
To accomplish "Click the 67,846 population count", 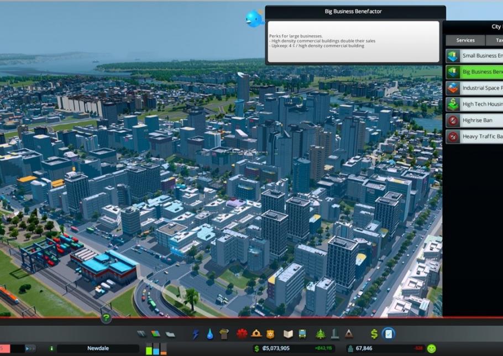I will tap(364, 348).
